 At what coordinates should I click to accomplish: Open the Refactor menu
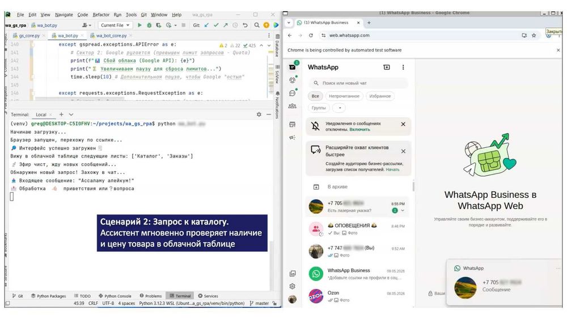point(101,15)
